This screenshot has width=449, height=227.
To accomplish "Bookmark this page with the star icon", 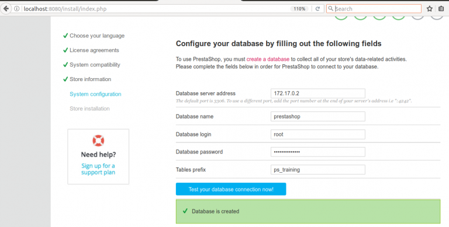I will click(430, 9).
